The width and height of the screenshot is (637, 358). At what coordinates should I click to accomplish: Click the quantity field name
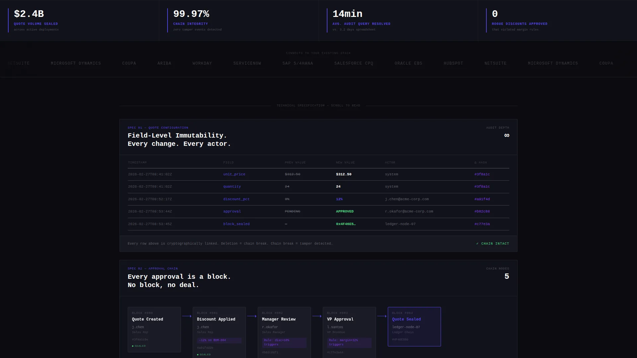[x=232, y=187]
